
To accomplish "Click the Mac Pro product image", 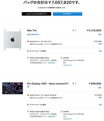I will [x=13, y=39].
